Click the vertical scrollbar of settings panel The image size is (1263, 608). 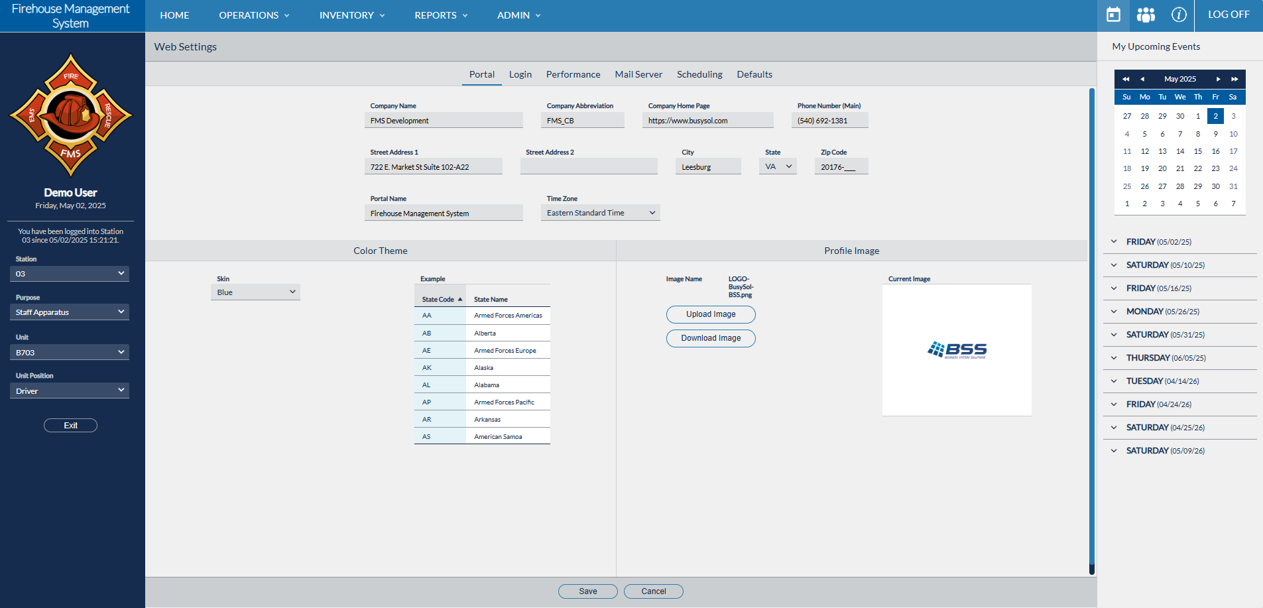point(1091,332)
